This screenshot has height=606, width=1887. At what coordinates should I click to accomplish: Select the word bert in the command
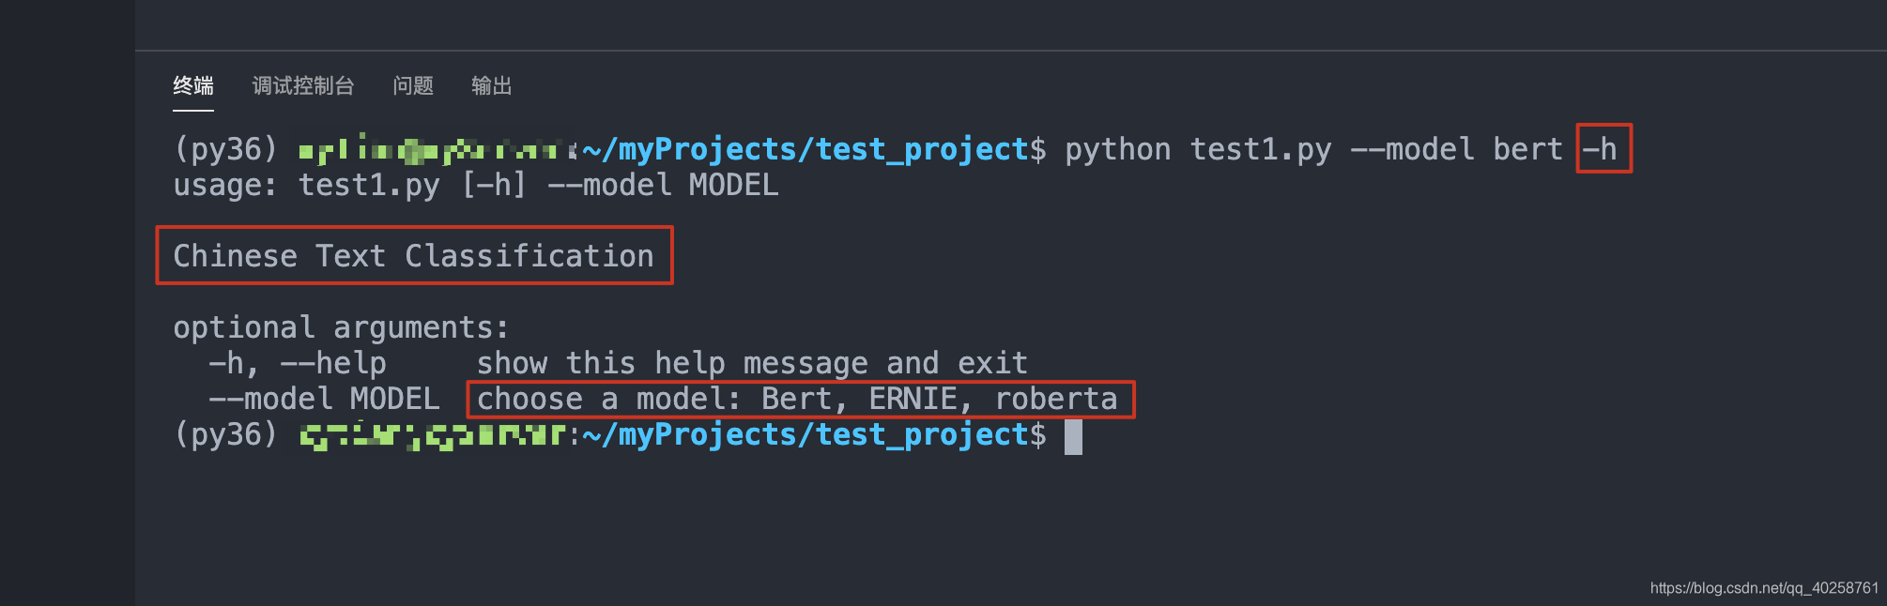(1530, 148)
